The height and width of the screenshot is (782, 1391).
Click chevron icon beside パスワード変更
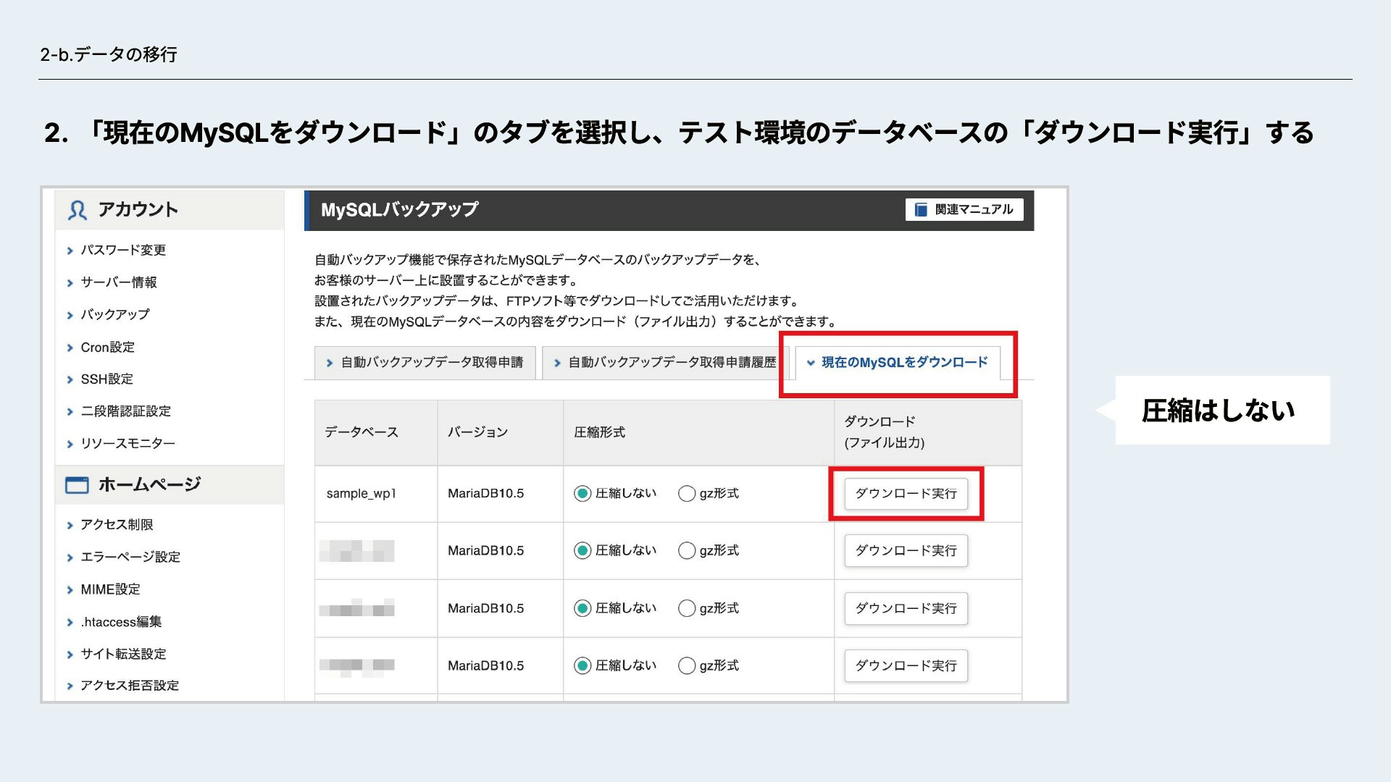tap(70, 251)
